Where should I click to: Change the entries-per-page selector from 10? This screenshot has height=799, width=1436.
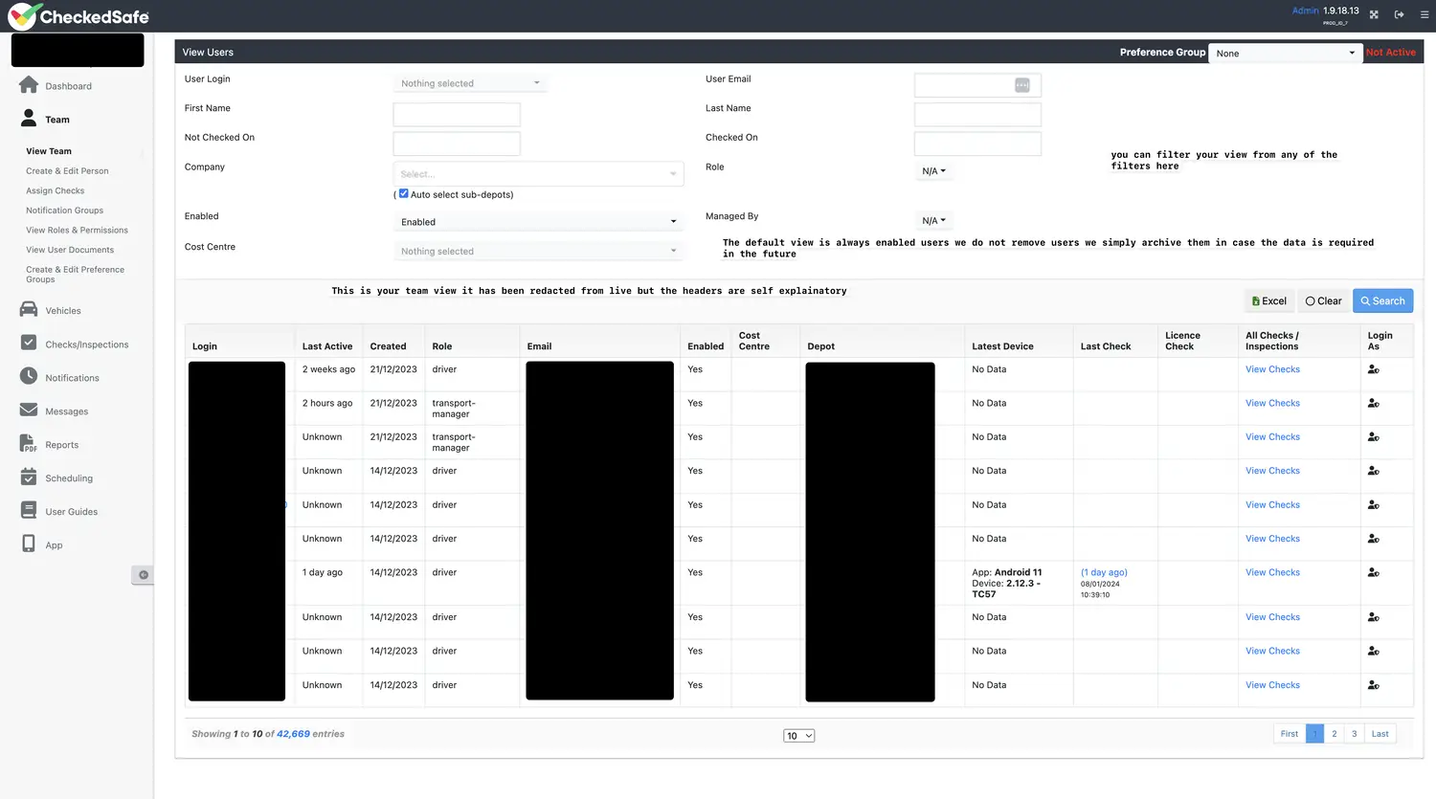(798, 735)
